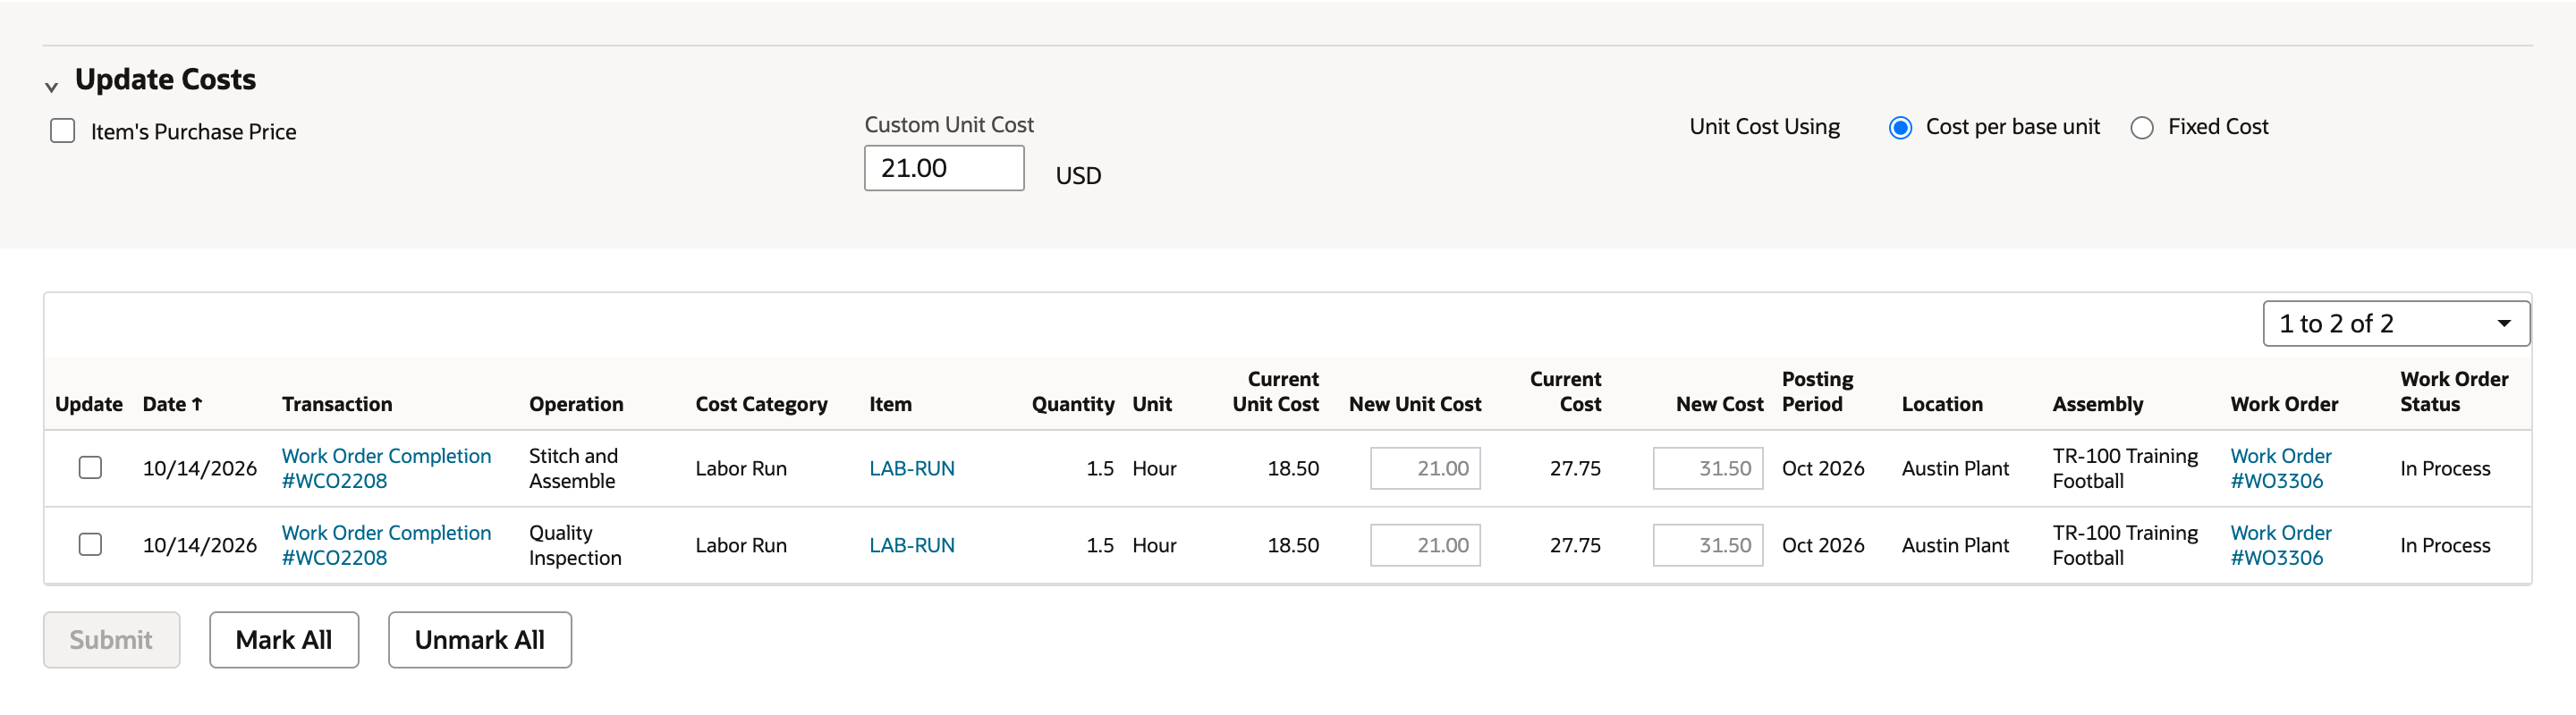Click the USD currency label
The height and width of the screenshot is (715, 2576).
[x=1078, y=176]
